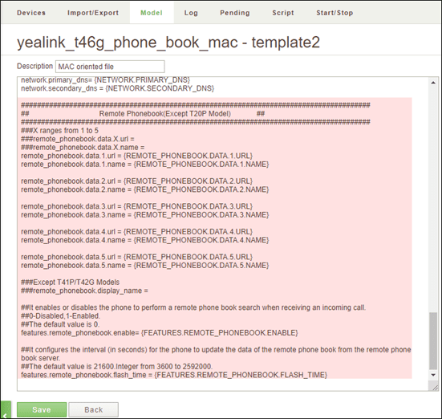Open the Devices tab

tap(31, 13)
